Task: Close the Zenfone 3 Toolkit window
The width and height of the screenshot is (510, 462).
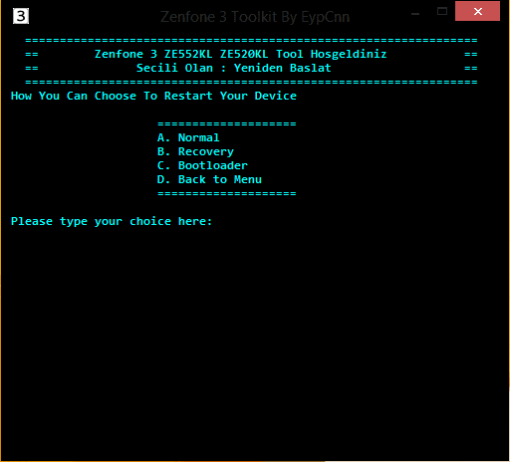Action: pyautogui.click(x=477, y=11)
